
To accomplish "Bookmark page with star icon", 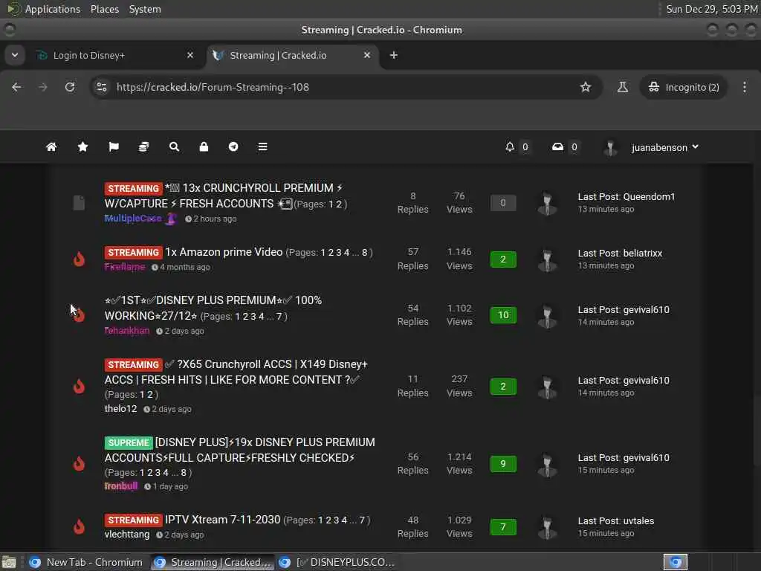I will [586, 87].
